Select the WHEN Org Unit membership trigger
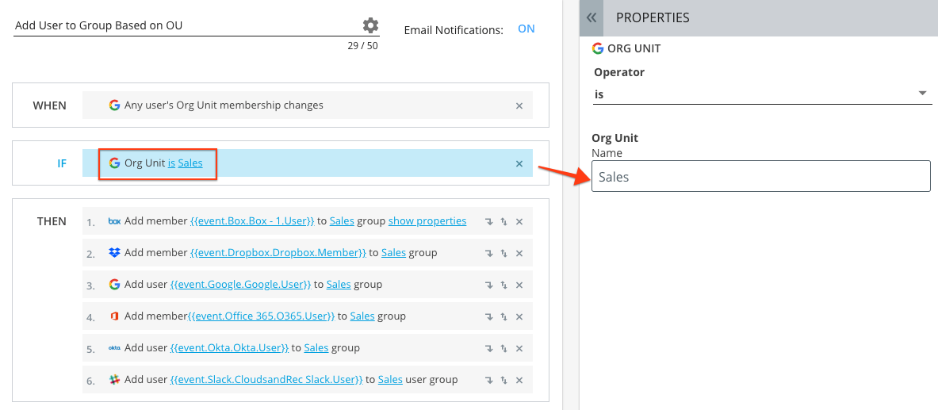The image size is (938, 410). pyautogui.click(x=224, y=105)
